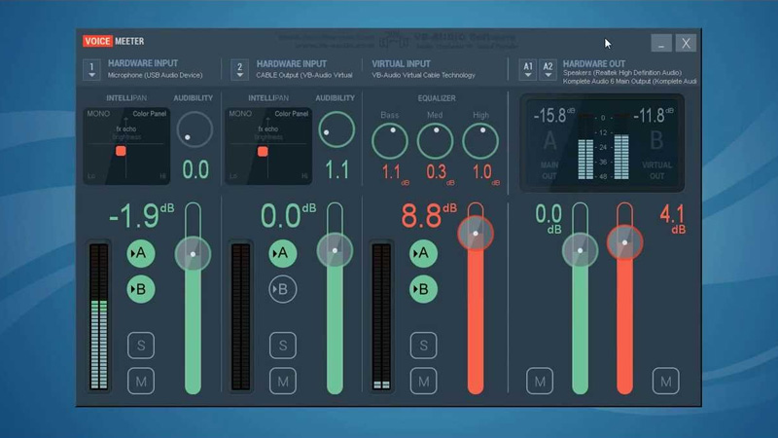778x438 pixels.
Task: Mute the Microphone hardware input
Action: [141, 381]
